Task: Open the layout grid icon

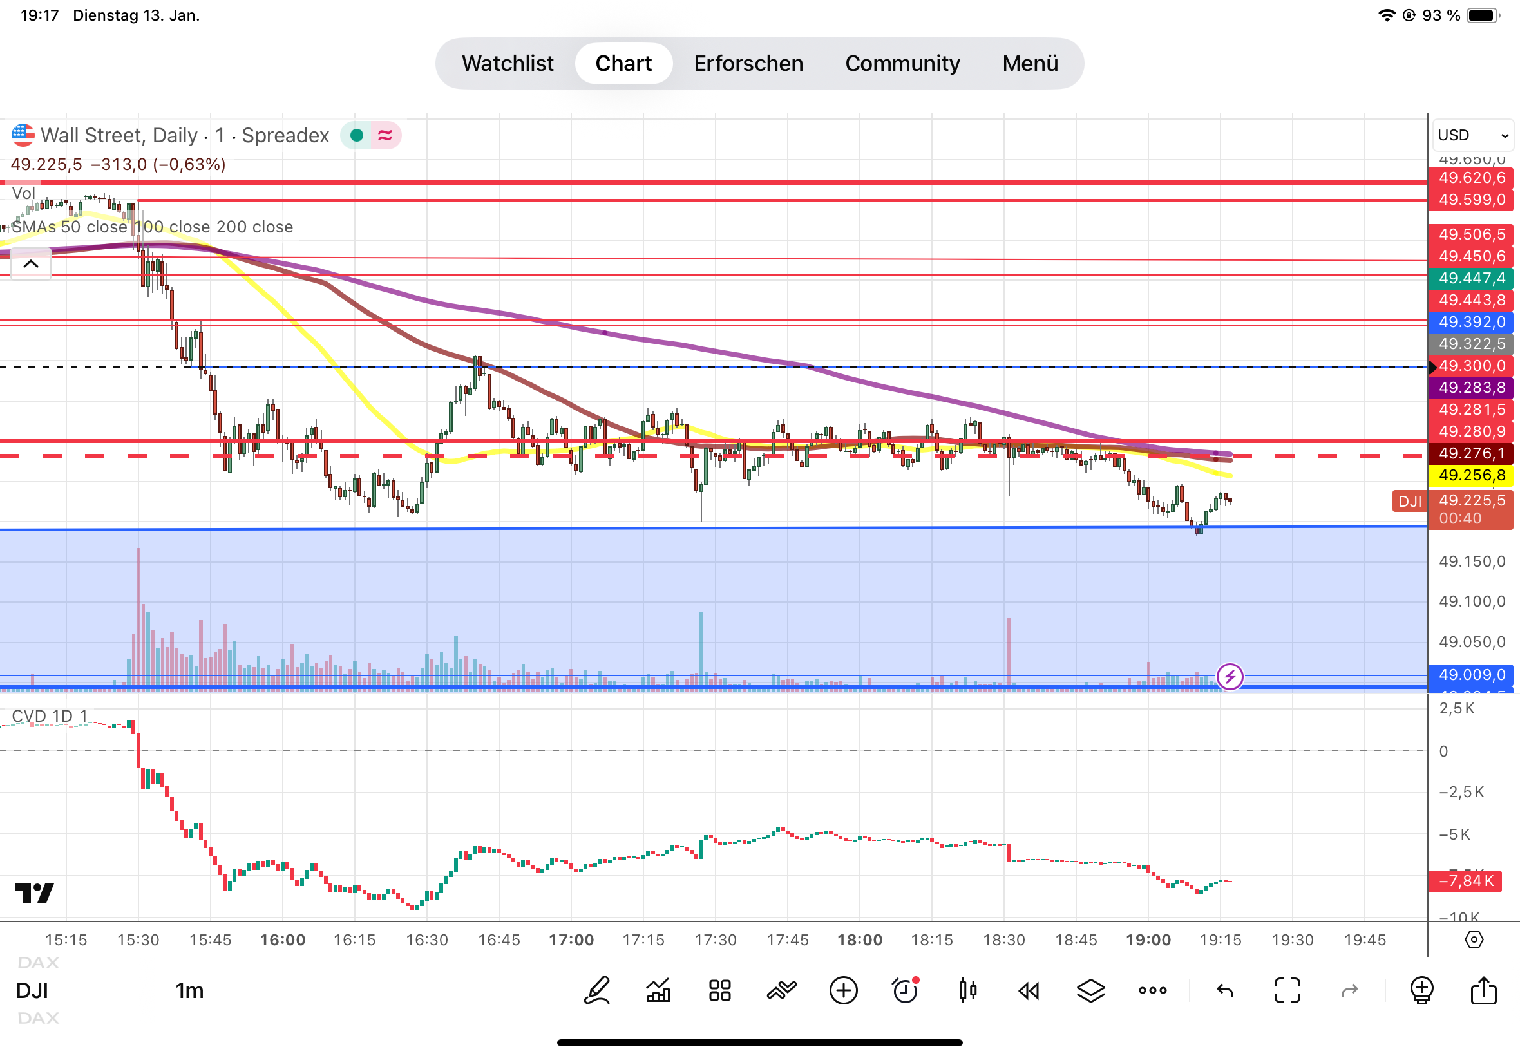Action: pyautogui.click(x=719, y=990)
